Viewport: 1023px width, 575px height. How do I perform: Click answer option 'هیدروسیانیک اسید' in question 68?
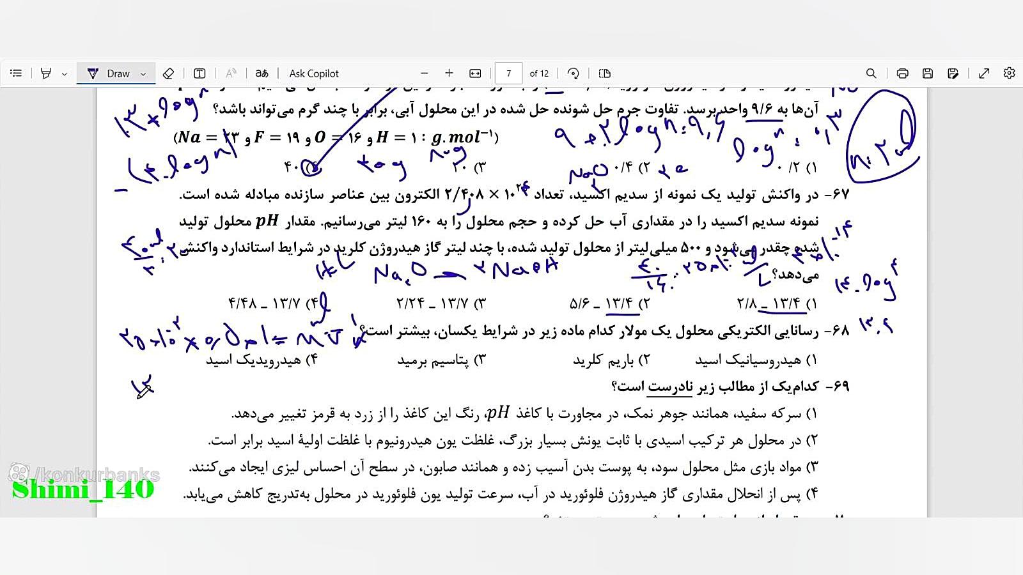(x=756, y=360)
